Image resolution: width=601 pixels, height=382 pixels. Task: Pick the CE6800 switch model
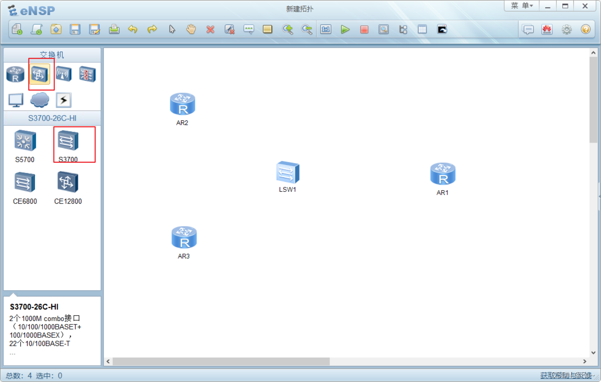[25, 188]
